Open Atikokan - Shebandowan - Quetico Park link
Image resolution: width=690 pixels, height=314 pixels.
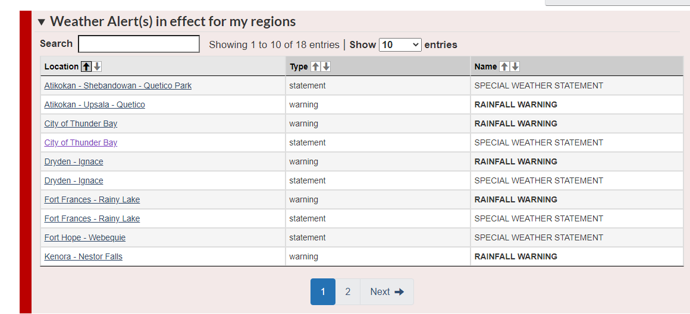pos(118,85)
